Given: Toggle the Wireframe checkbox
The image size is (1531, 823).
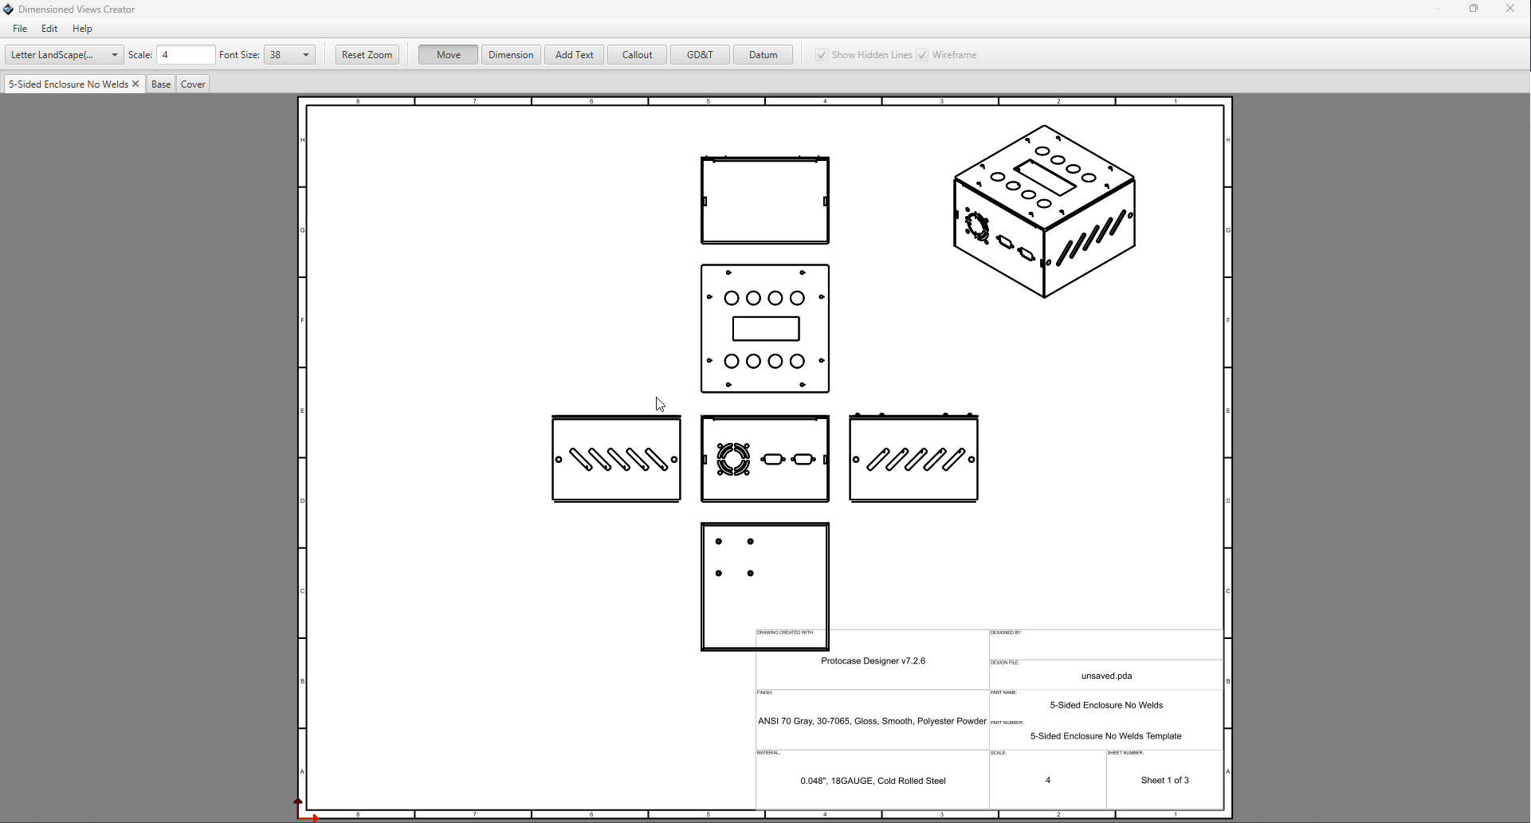Looking at the screenshot, I should tap(922, 55).
